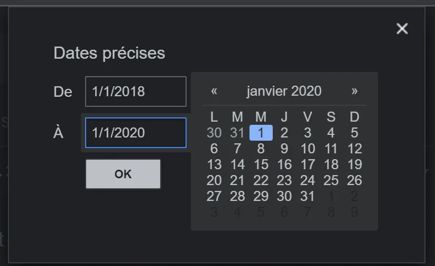Choose January 23 in the calendar
The height and width of the screenshot is (266, 435).
coord(284,180)
